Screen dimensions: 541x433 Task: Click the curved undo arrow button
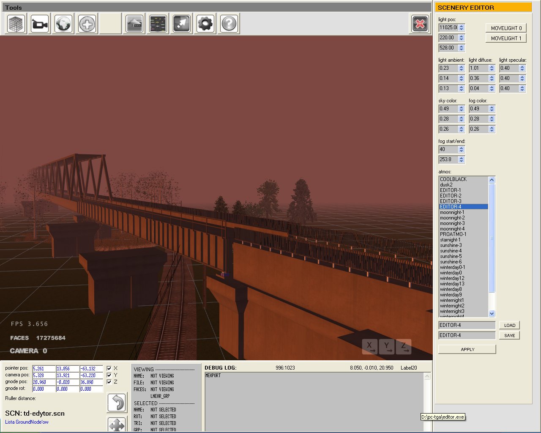pyautogui.click(x=117, y=402)
